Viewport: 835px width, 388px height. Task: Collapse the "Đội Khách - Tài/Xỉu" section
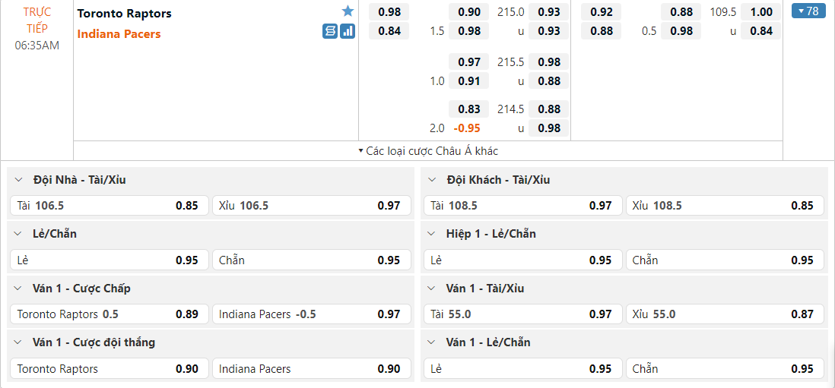click(x=433, y=180)
